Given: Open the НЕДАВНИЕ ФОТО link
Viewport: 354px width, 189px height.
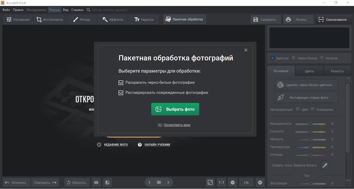Looking at the screenshot, I should (x=116, y=145).
